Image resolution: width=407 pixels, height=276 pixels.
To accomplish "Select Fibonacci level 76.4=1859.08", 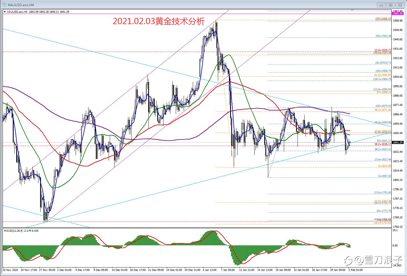I will coord(383,122).
